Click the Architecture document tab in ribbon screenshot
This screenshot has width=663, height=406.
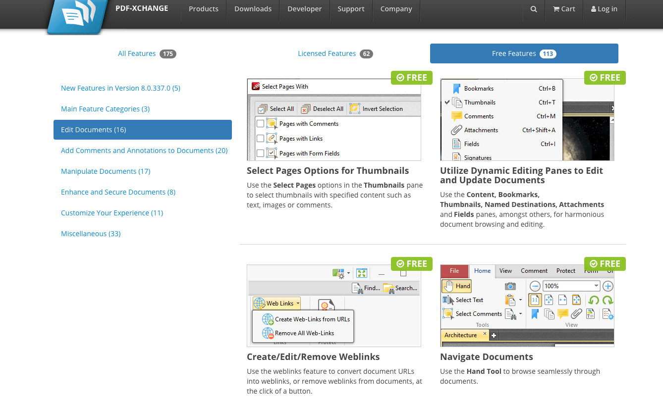pos(464,335)
